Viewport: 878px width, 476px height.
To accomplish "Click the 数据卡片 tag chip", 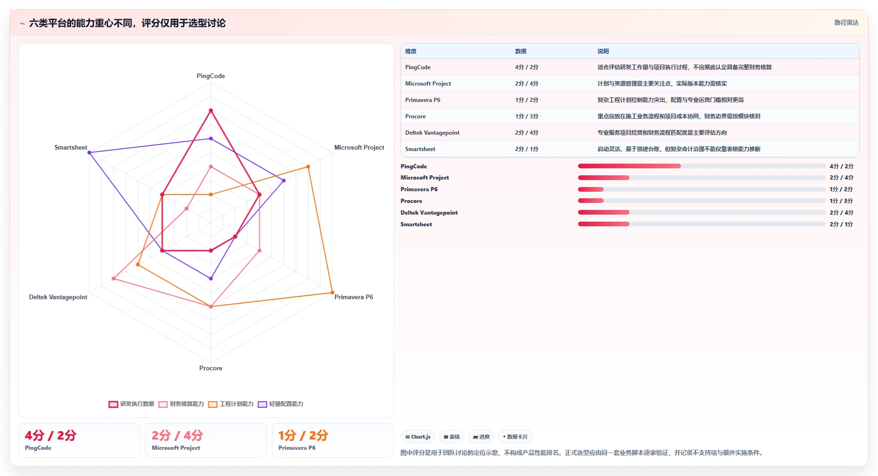I will pos(515,437).
